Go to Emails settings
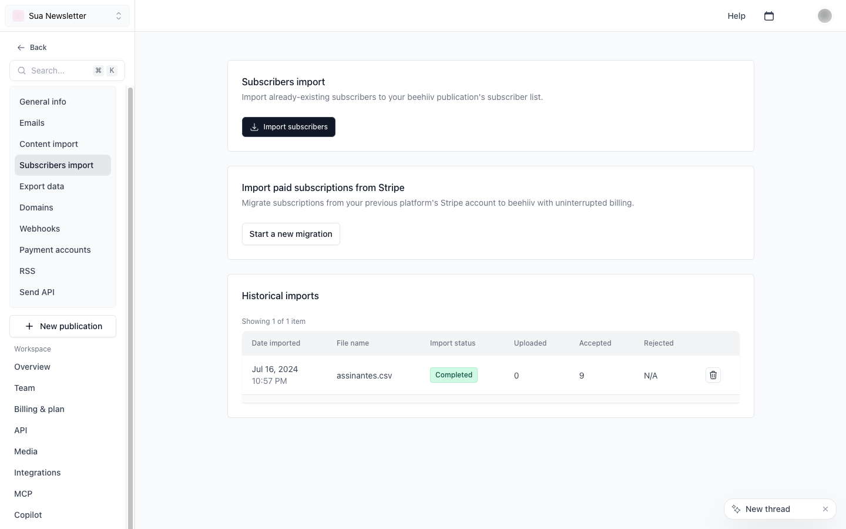The image size is (846, 529). pos(63,123)
